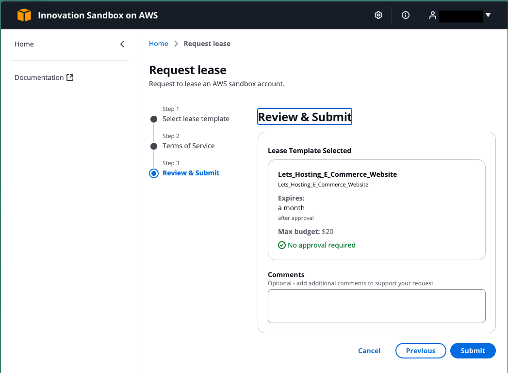Cancel the lease request
Screen dimensions: 508x373
pyautogui.click(x=369, y=351)
